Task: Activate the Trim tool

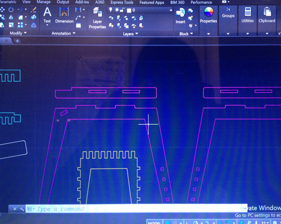Action: (x=21, y=10)
